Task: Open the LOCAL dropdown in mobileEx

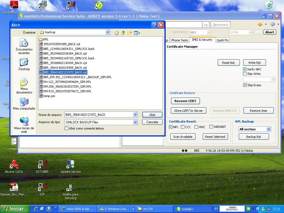Action: tap(251, 32)
